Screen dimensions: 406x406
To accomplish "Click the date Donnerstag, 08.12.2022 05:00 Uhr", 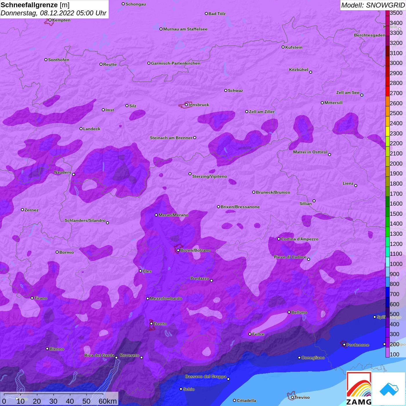I will click(x=54, y=13).
